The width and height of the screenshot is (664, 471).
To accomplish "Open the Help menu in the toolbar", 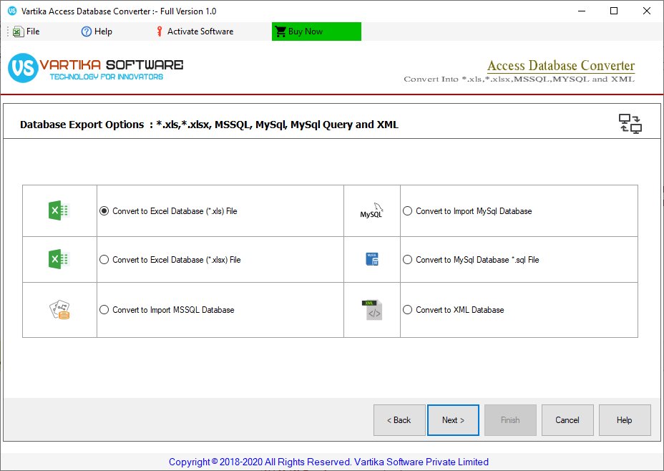I will (97, 31).
